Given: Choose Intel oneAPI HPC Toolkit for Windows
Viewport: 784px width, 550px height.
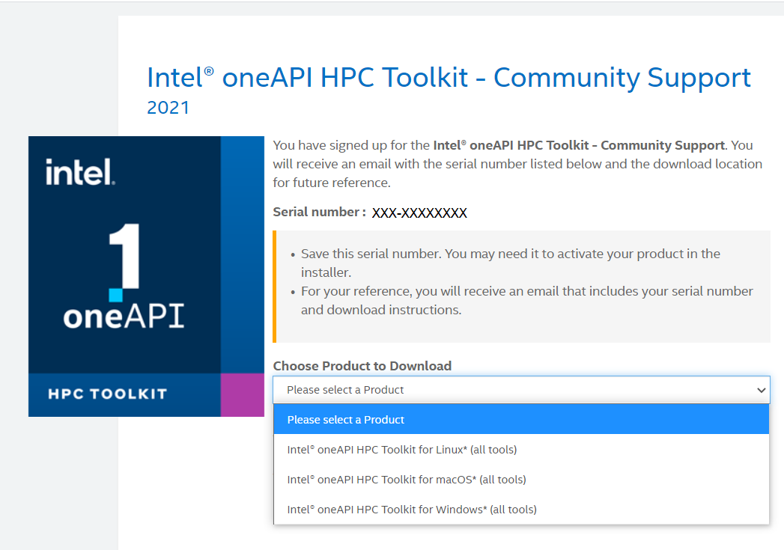Looking at the screenshot, I should pyautogui.click(x=412, y=510).
